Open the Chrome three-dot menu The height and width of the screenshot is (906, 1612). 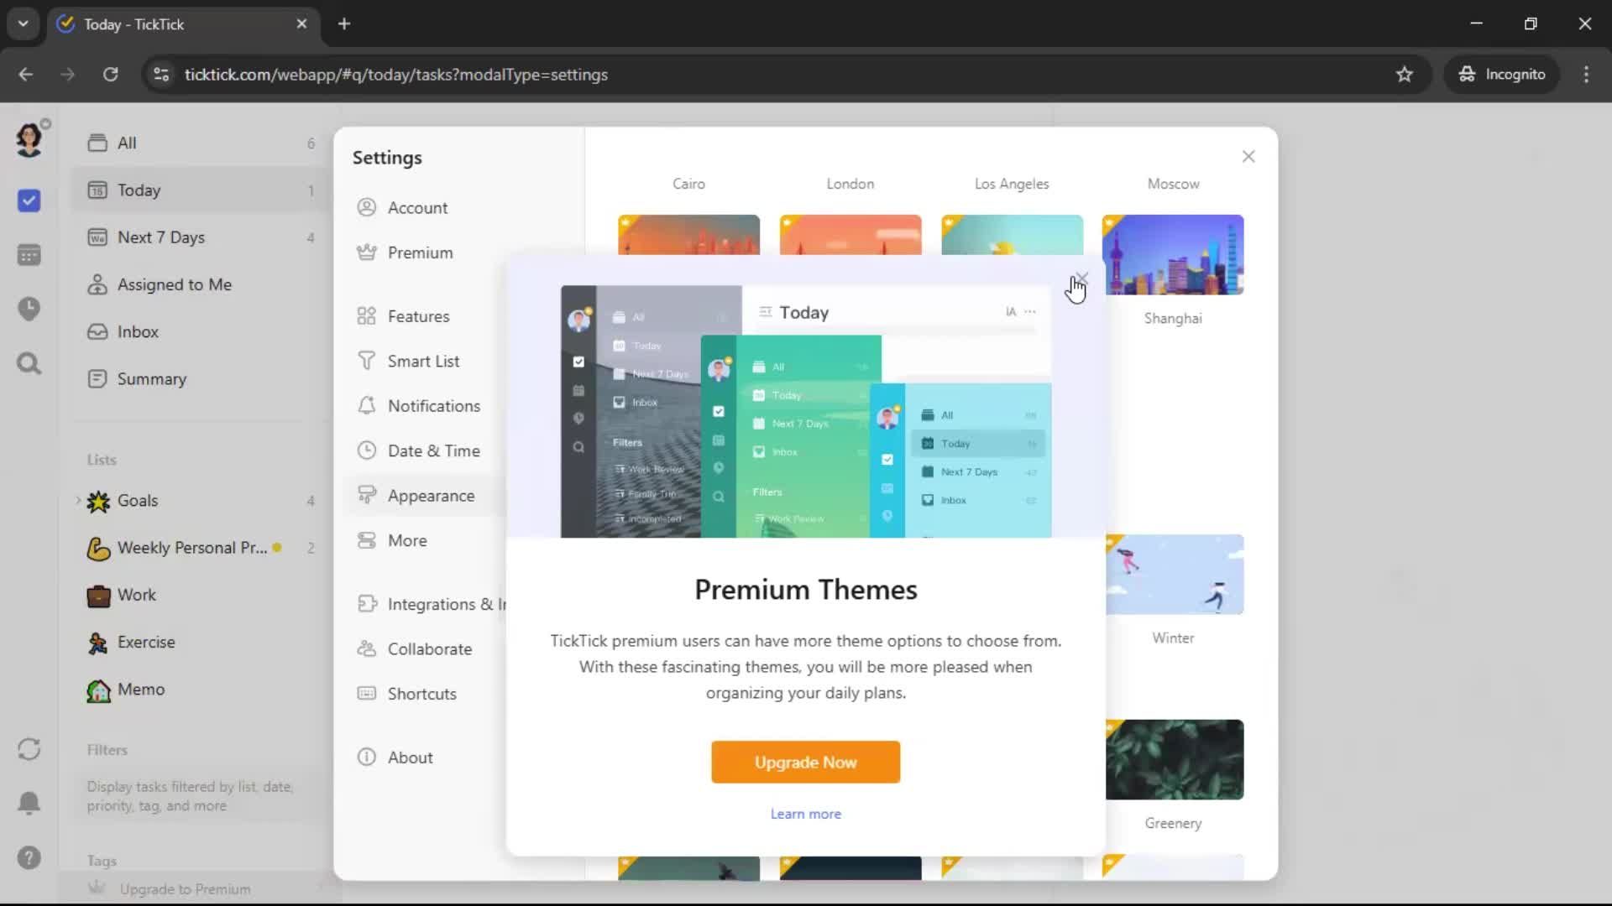coord(1586,74)
